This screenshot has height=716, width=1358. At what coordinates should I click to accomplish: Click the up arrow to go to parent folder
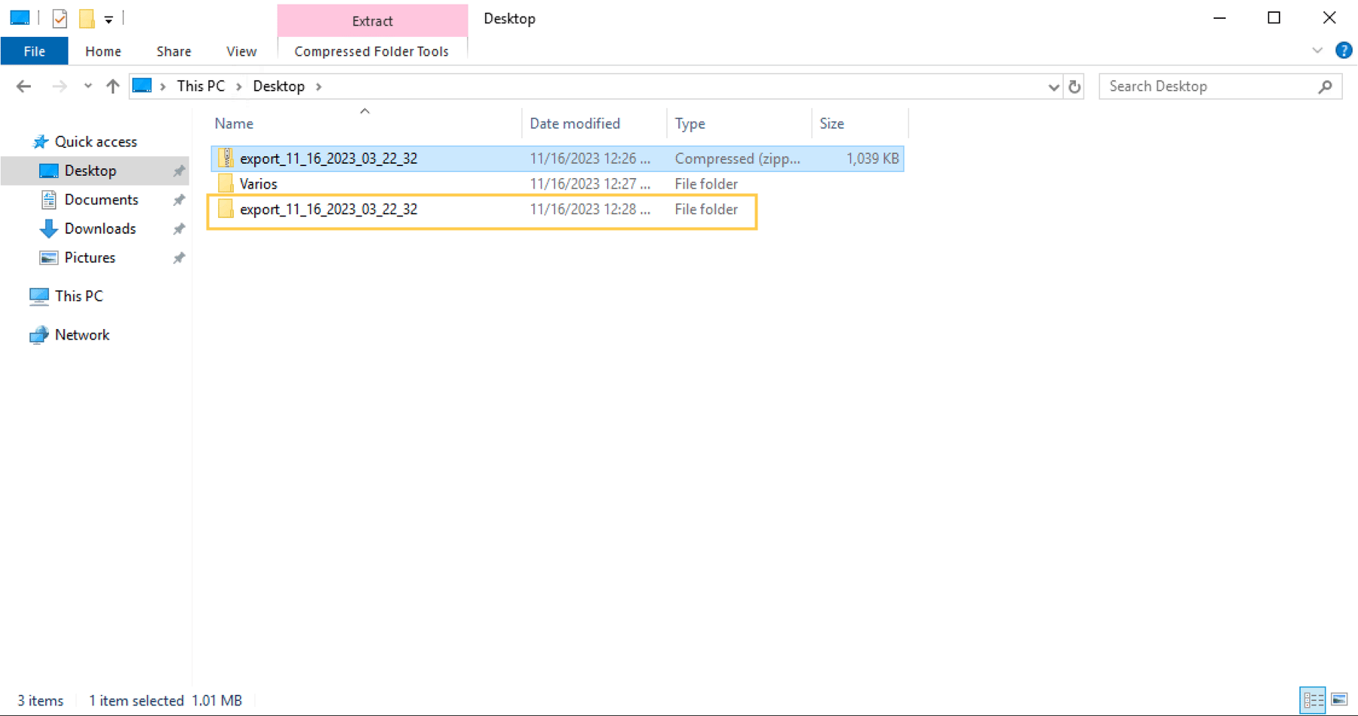(x=112, y=86)
